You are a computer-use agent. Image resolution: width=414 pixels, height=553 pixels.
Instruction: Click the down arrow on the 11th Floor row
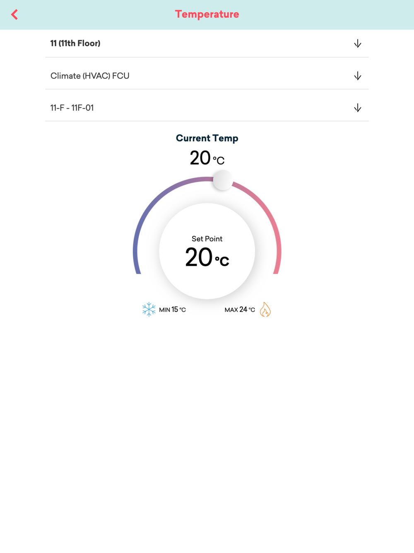(358, 44)
